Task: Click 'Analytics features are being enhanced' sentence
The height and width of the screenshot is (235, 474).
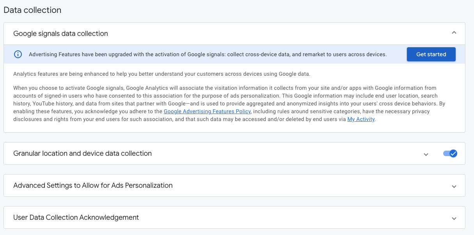Action: tap(162, 74)
